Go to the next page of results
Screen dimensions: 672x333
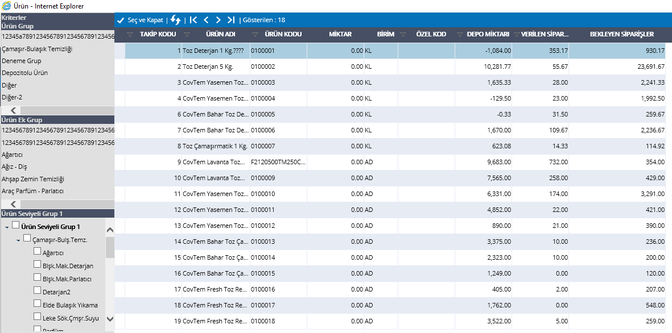point(219,20)
